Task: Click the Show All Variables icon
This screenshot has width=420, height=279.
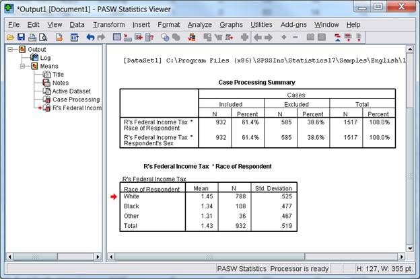Action: pyautogui.click(x=176, y=38)
